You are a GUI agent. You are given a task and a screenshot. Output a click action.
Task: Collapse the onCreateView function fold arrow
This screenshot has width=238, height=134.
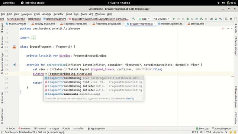pos(19,65)
